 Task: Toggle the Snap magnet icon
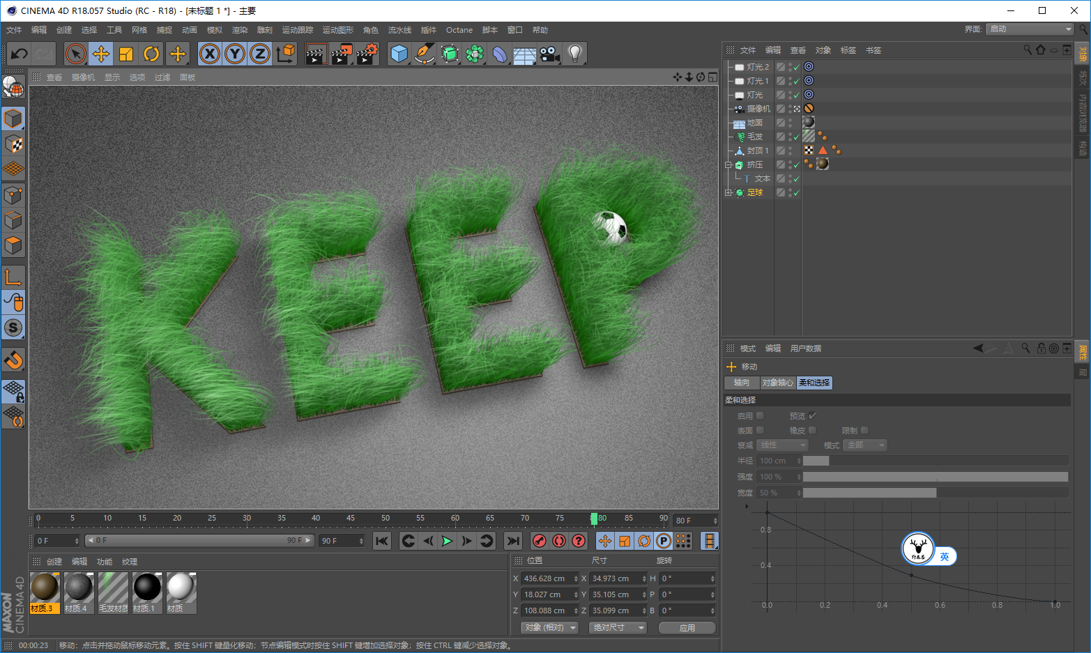point(13,360)
